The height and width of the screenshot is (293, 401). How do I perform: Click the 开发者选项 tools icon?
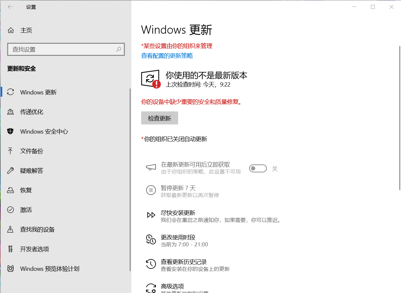pos(10,249)
